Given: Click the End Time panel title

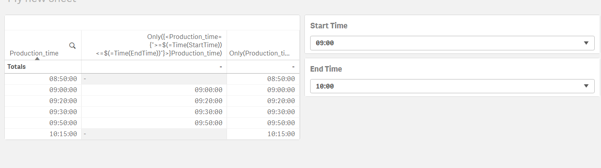Looking at the screenshot, I should coord(326,69).
